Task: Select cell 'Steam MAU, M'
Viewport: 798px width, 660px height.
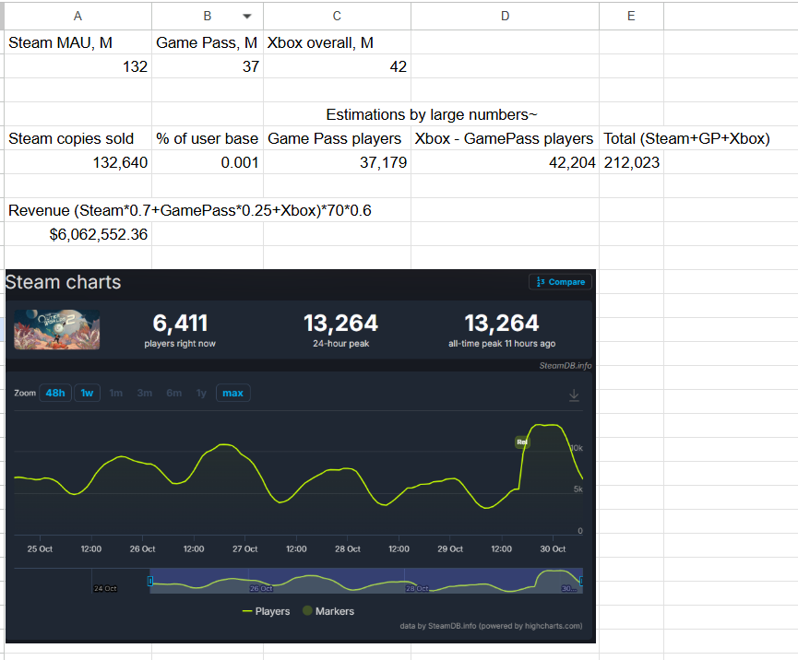Action: [x=77, y=42]
